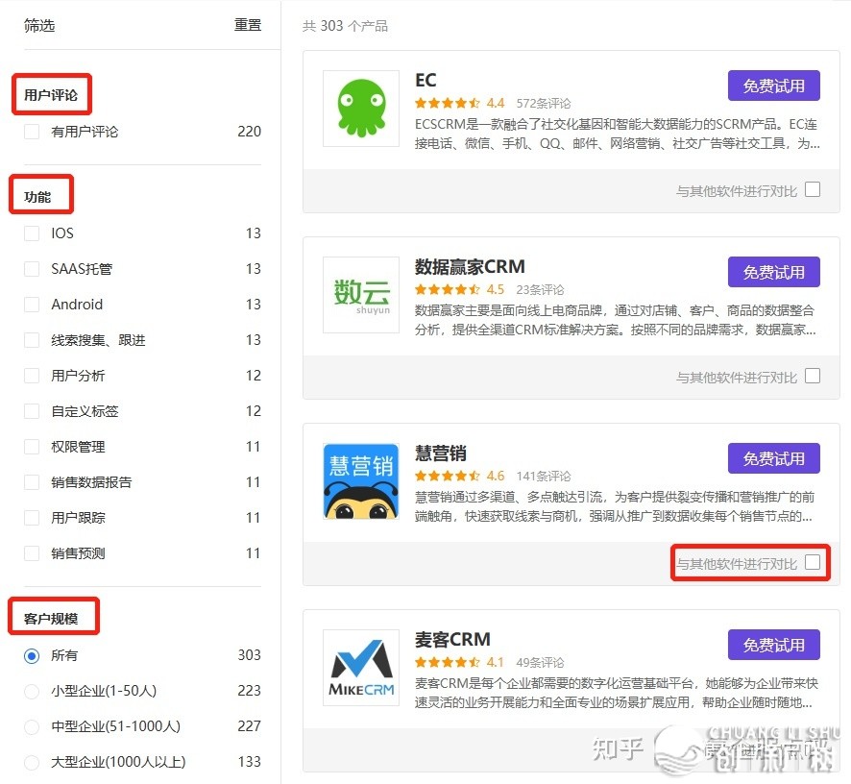
Task: Check the IOS feature filter
Action: coord(32,233)
